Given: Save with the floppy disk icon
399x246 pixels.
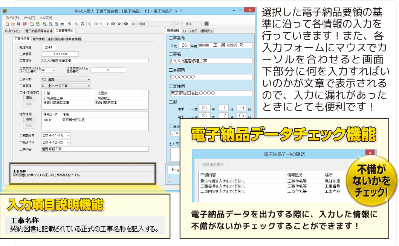Looking at the screenshot, I should tap(18, 24).
